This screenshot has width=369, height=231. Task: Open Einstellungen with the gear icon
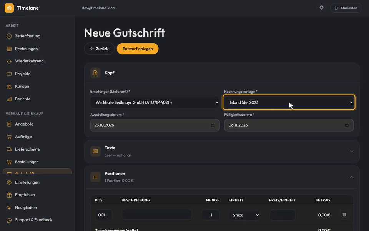pyautogui.click(x=9, y=182)
